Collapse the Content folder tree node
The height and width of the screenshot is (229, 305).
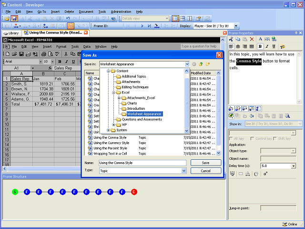108,71
